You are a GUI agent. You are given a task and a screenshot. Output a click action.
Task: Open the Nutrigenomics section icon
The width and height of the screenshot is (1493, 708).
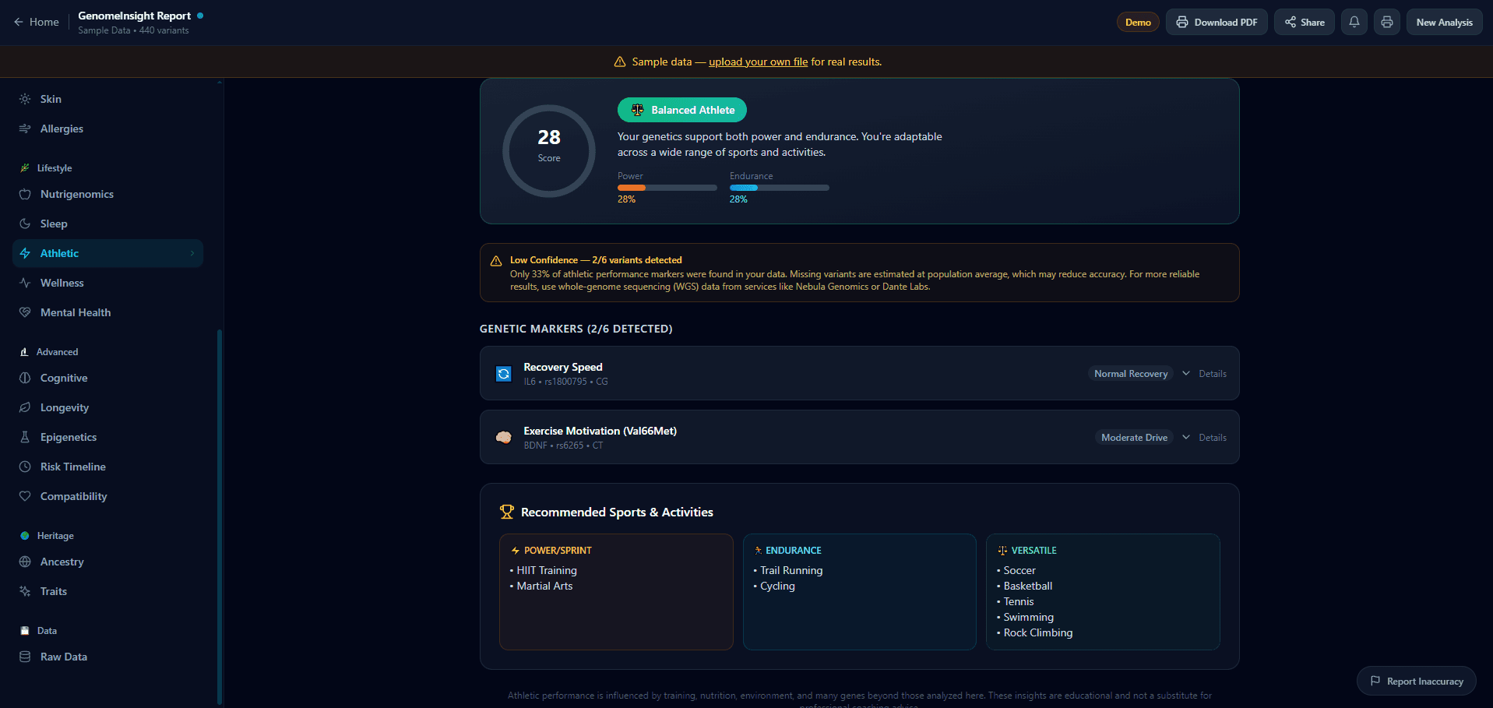25,194
